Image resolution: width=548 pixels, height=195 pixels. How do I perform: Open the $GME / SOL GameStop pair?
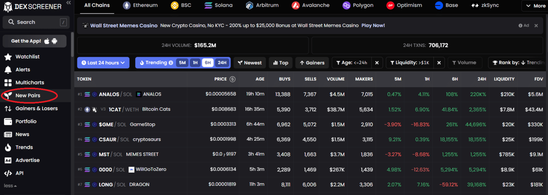311,124
